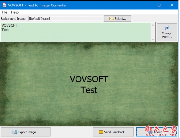Click the VOVSOFT app icon in title bar
Screen dimensions: 180x138
click(x=4, y=5)
